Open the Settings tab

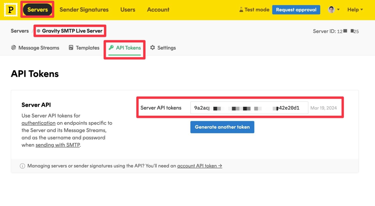pyautogui.click(x=163, y=48)
